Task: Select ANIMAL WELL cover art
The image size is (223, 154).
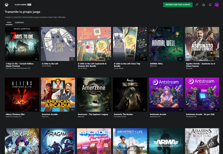Action: coord(166,44)
